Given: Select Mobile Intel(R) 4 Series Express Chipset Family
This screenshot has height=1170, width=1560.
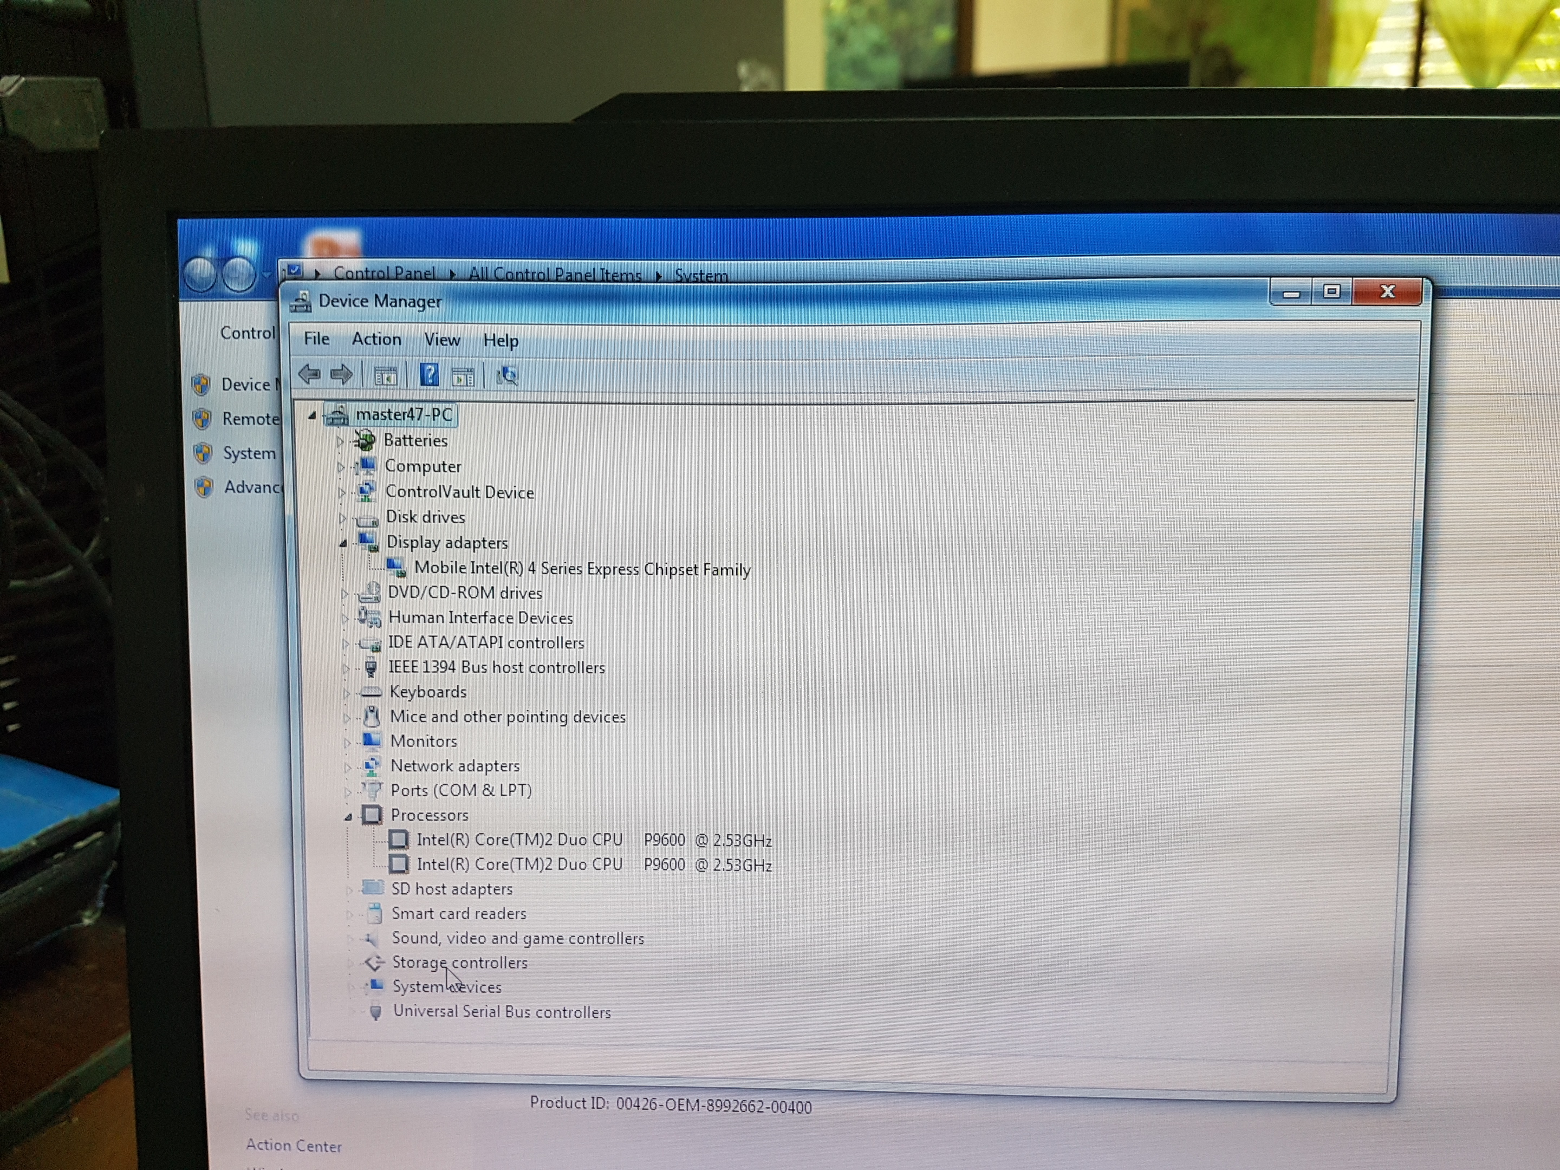Looking at the screenshot, I should point(582,568).
